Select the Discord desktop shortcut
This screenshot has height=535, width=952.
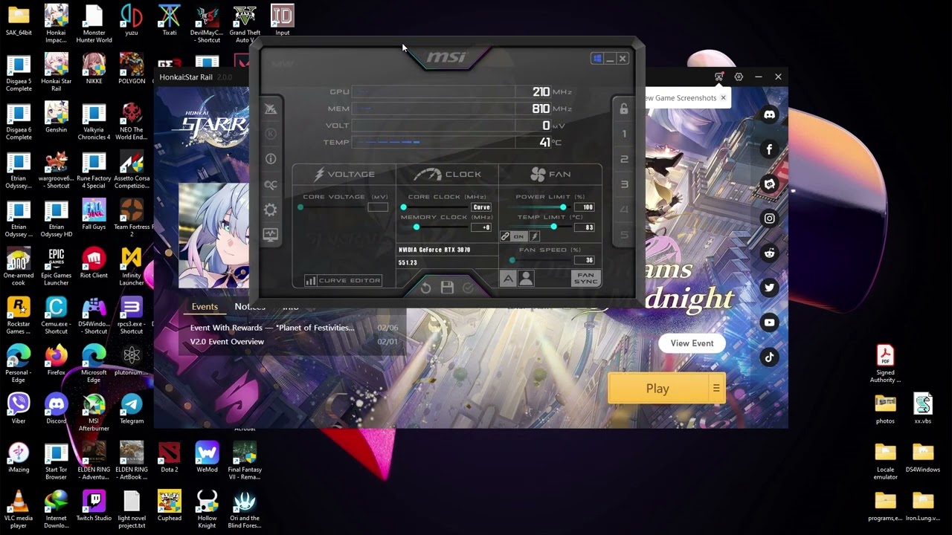tap(56, 409)
